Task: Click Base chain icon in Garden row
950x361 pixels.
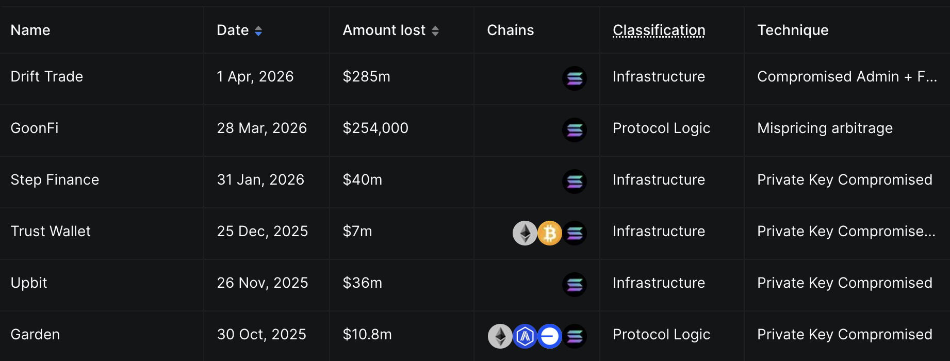Action: (550, 336)
